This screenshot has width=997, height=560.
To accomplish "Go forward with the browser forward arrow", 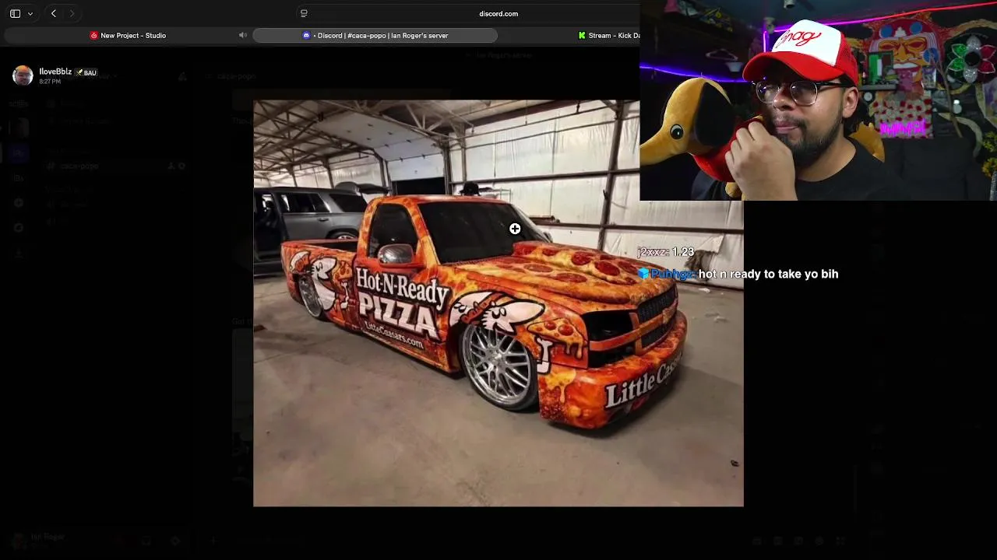I will (72, 13).
